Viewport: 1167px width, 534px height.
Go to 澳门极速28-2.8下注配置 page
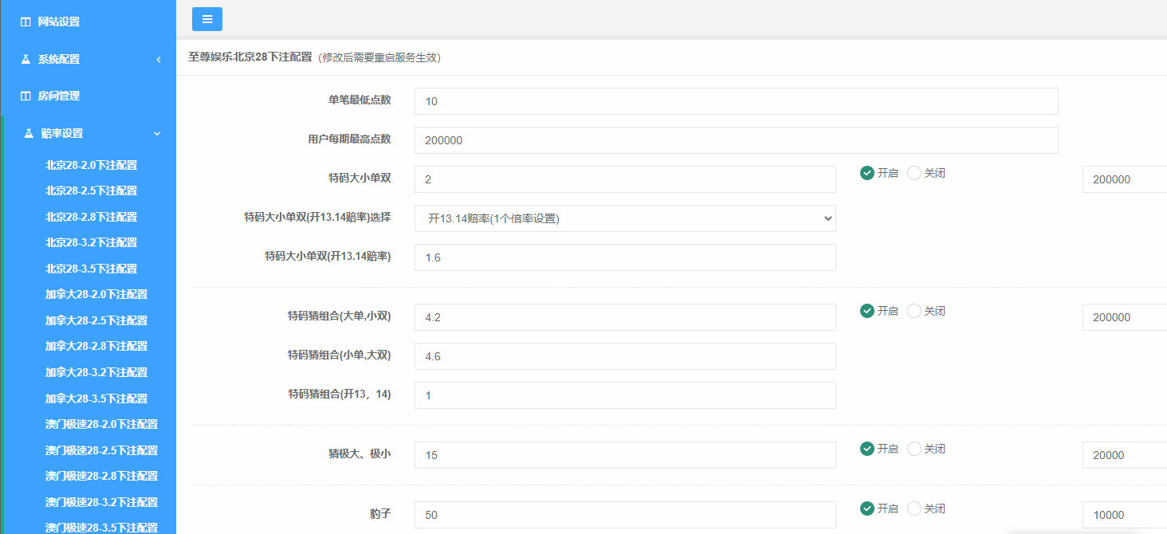pyautogui.click(x=101, y=476)
